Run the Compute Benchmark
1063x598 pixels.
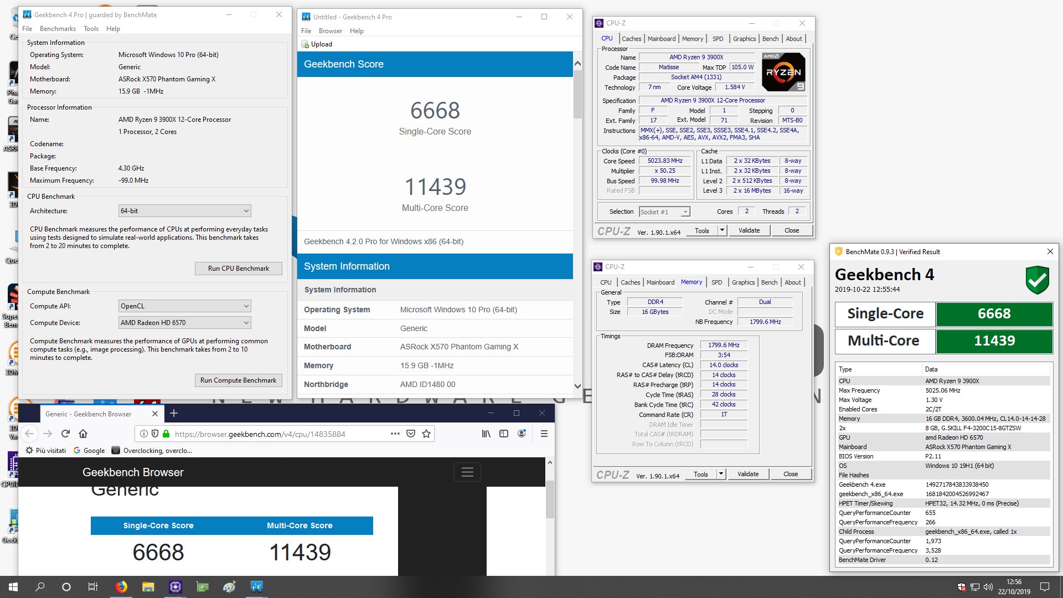click(239, 380)
